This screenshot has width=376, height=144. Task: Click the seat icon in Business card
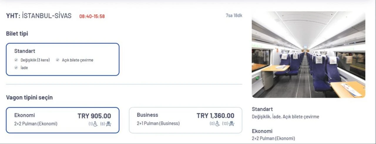231,124
